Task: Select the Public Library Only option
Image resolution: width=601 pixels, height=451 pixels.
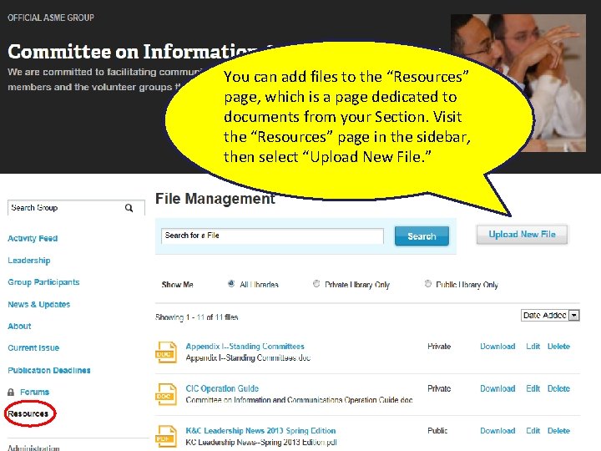Action: pos(427,284)
